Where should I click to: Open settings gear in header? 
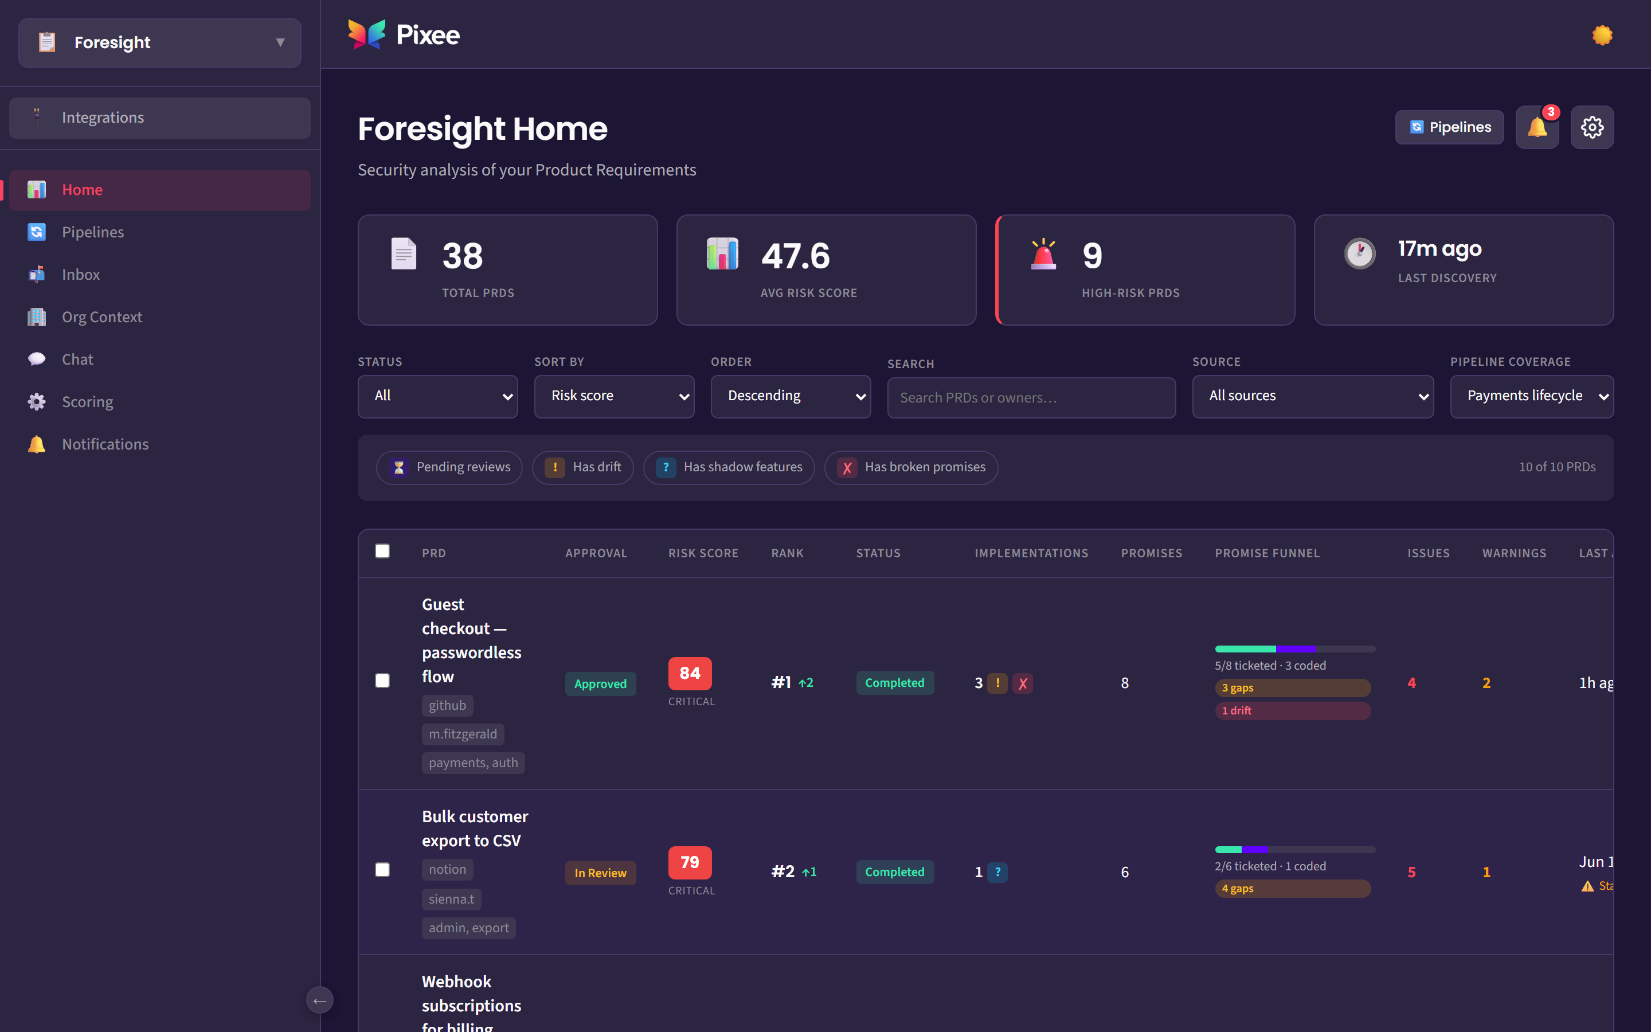(1591, 127)
